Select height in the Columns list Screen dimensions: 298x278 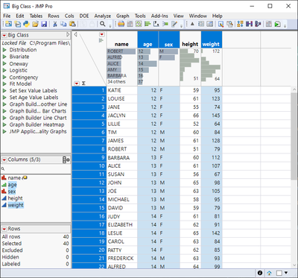(x=15, y=198)
